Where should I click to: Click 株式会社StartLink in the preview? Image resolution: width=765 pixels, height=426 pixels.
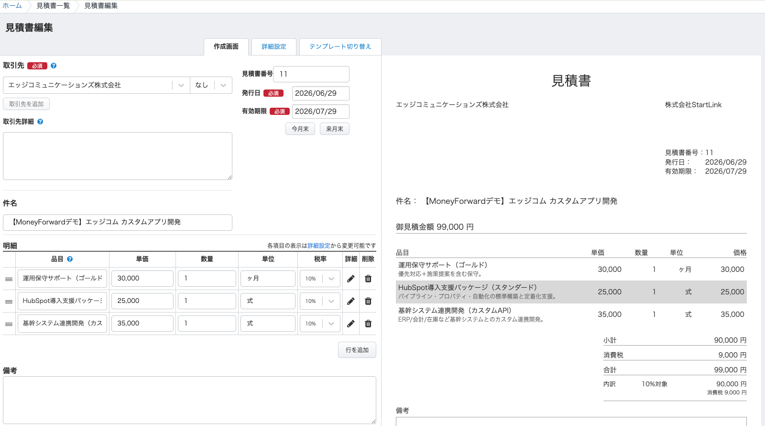click(x=693, y=105)
